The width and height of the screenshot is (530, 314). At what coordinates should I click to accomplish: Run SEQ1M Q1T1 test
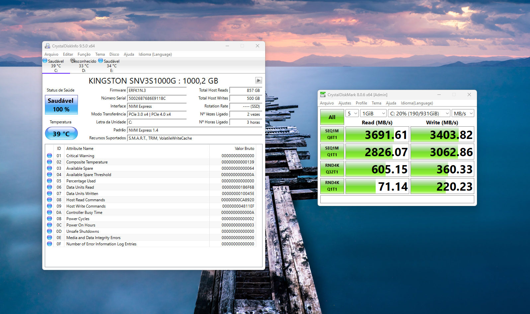(x=332, y=152)
